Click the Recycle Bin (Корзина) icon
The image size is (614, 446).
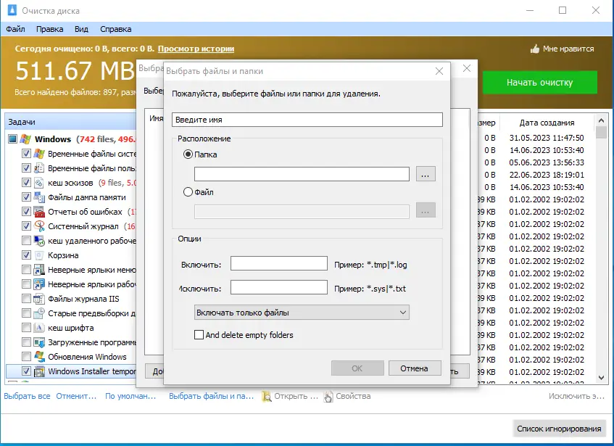click(39, 255)
